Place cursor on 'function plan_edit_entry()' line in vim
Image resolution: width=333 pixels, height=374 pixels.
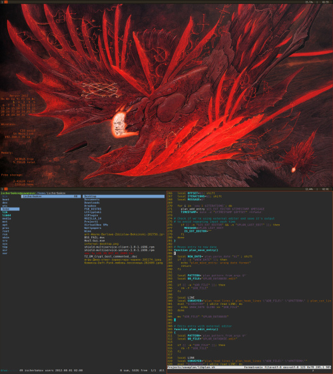pyautogui.click(x=196, y=329)
